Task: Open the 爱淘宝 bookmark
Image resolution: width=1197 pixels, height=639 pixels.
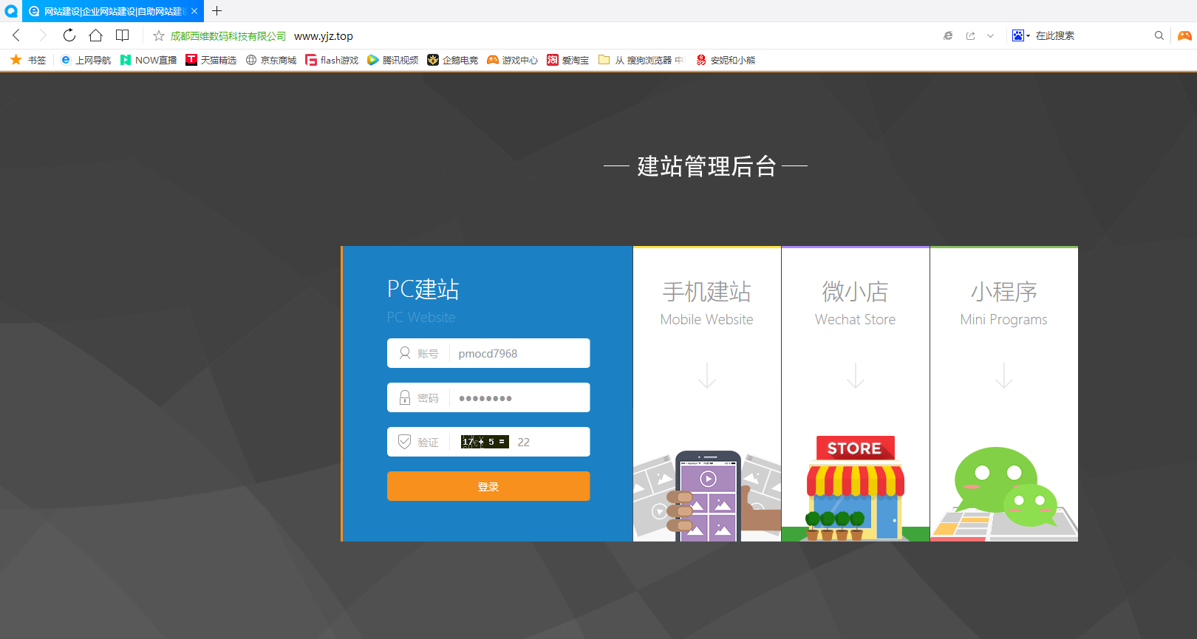Action: point(568,60)
